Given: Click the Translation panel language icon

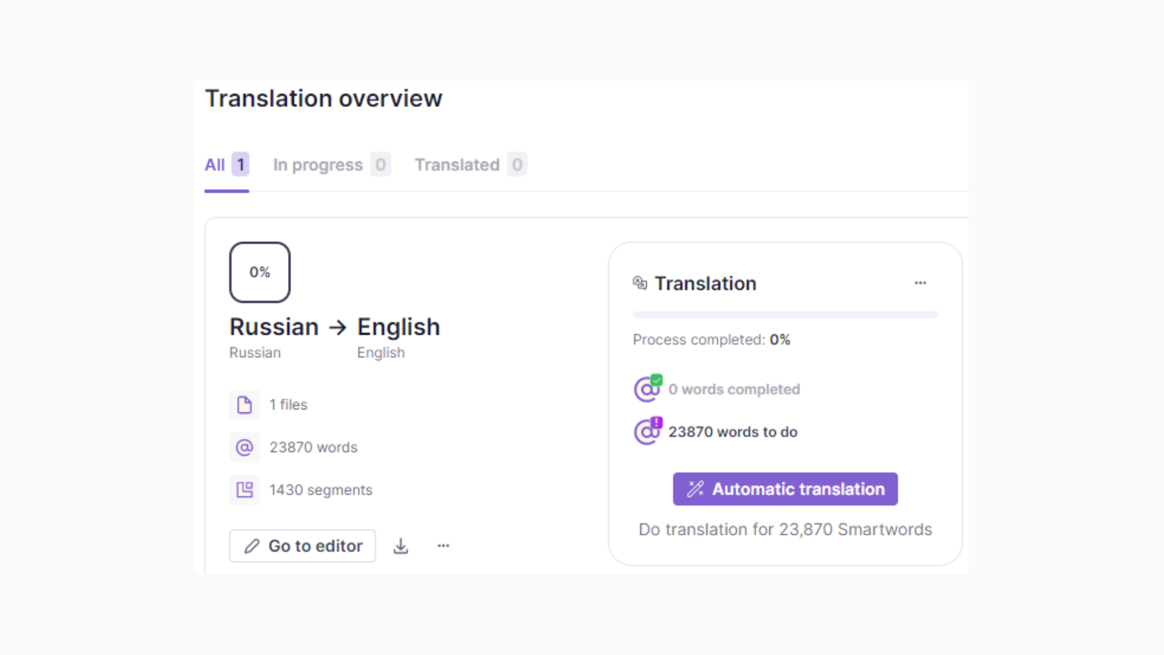Looking at the screenshot, I should pos(640,283).
